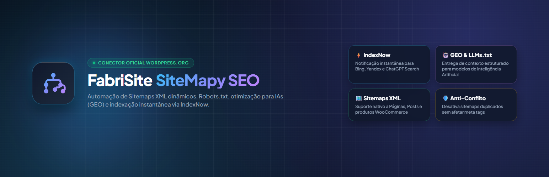Screen dimensions: 549x177
Task: Click the green dot in the Conector Oficial badge
Action: point(94,63)
